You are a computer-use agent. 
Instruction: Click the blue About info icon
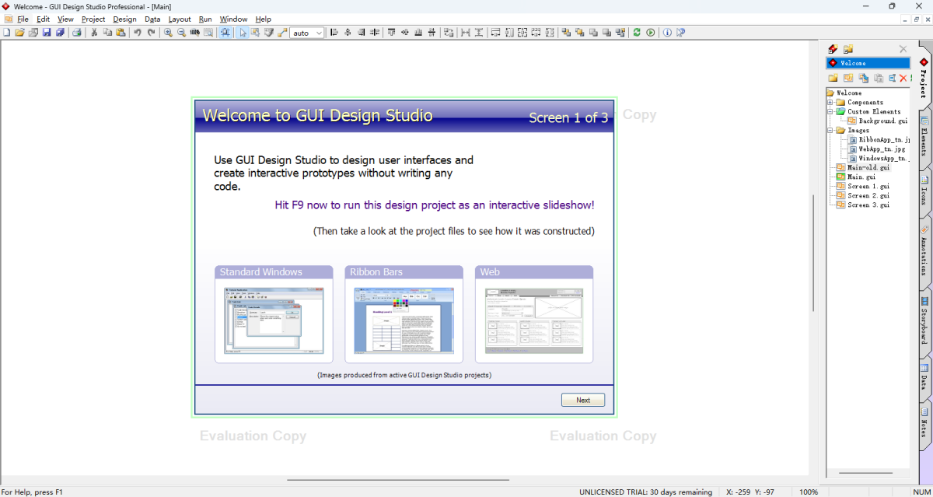[x=667, y=33]
